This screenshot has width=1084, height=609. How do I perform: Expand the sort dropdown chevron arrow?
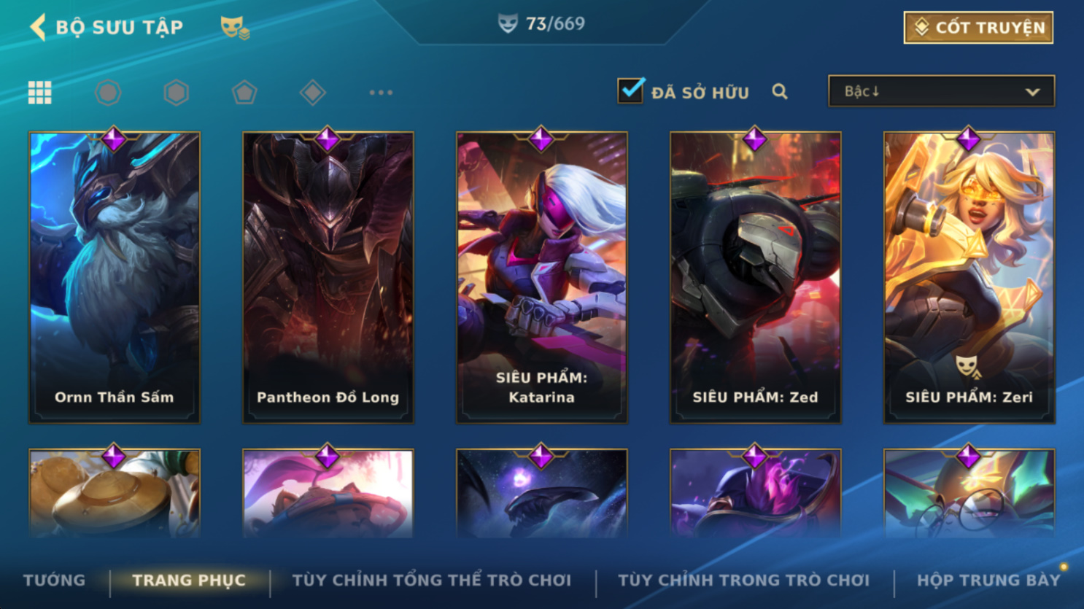[1032, 92]
